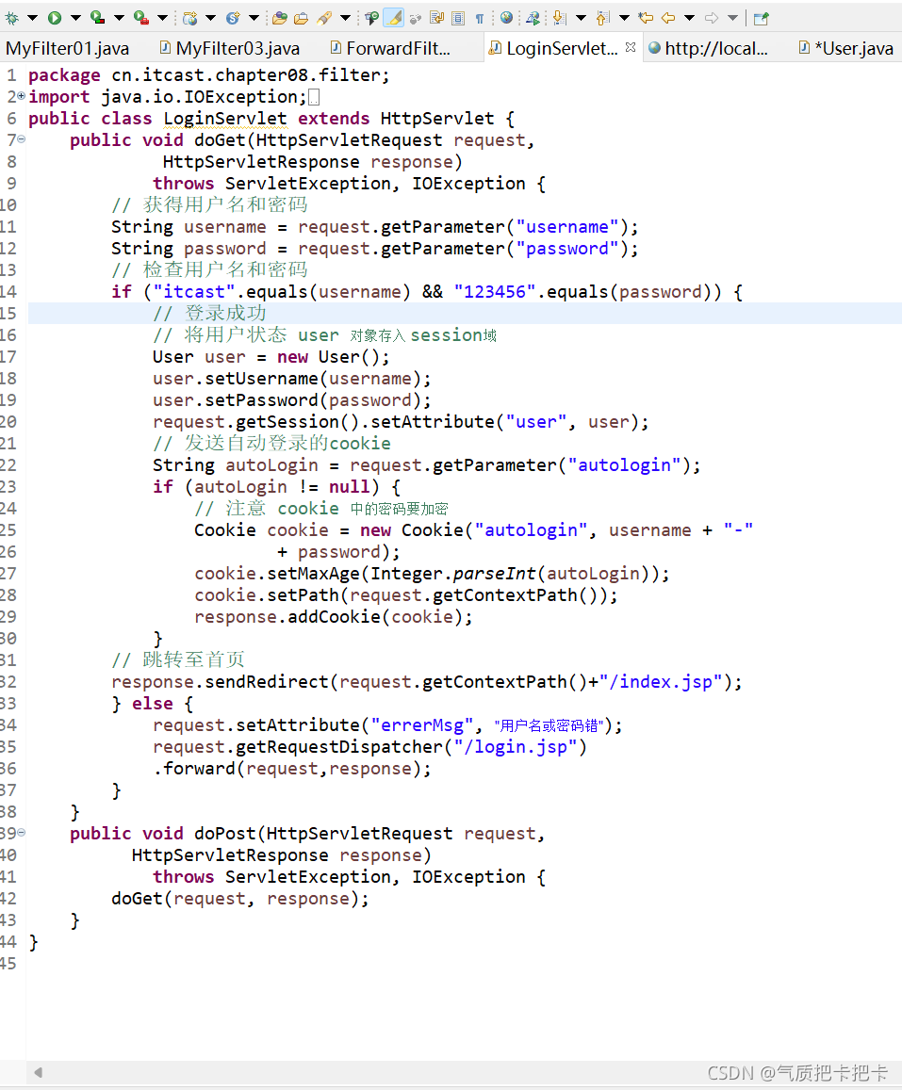Click 'cookie.setMaxAge' statement
Image resolution: width=902 pixels, height=1090 pixels.
(x=432, y=574)
